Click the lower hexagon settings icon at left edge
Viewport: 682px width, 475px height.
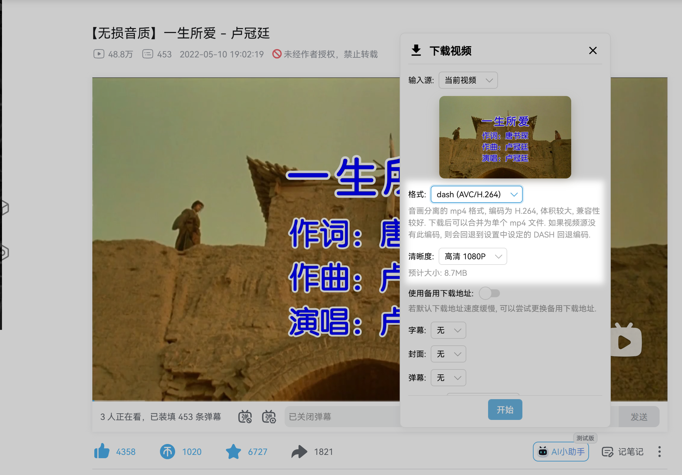4,253
